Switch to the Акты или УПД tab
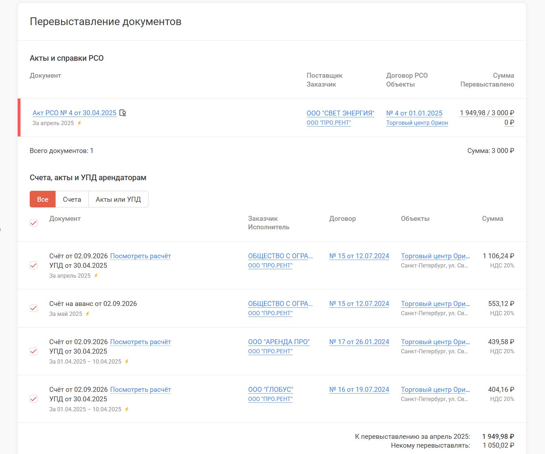Image resolution: width=545 pixels, height=454 pixels. coord(118,199)
